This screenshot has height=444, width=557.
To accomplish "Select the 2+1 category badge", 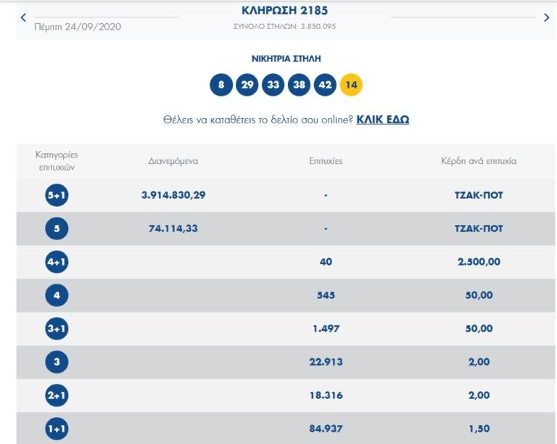I will coord(57,395).
